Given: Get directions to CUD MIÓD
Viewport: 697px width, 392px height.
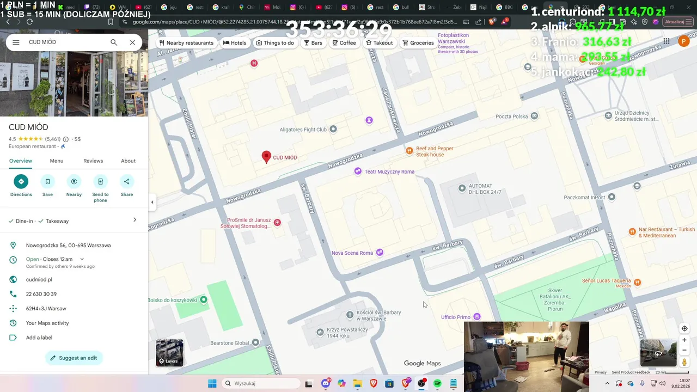Looking at the screenshot, I should tap(21, 185).
